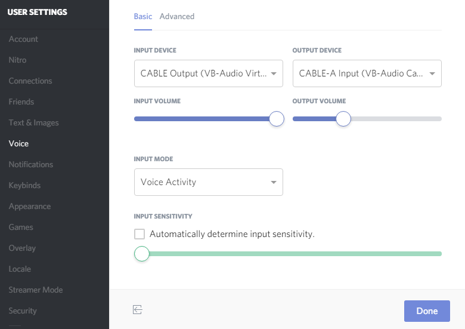This screenshot has width=465, height=329.
Task: Open Nitro settings
Action: [17, 60]
